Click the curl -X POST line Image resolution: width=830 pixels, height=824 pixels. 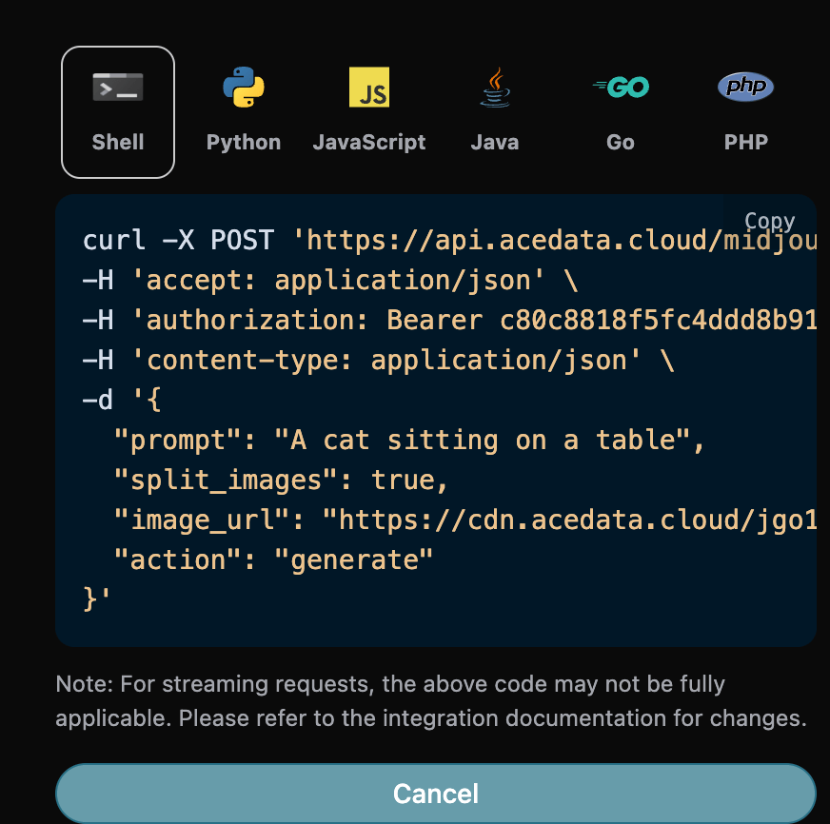coord(447,241)
